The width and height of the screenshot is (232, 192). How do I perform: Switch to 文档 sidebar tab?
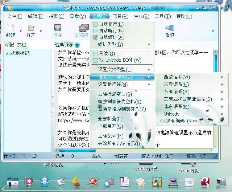22,45
